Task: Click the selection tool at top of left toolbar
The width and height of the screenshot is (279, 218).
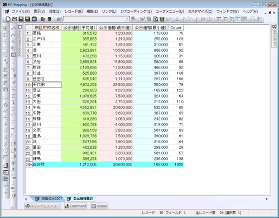Action: (x=6, y=28)
